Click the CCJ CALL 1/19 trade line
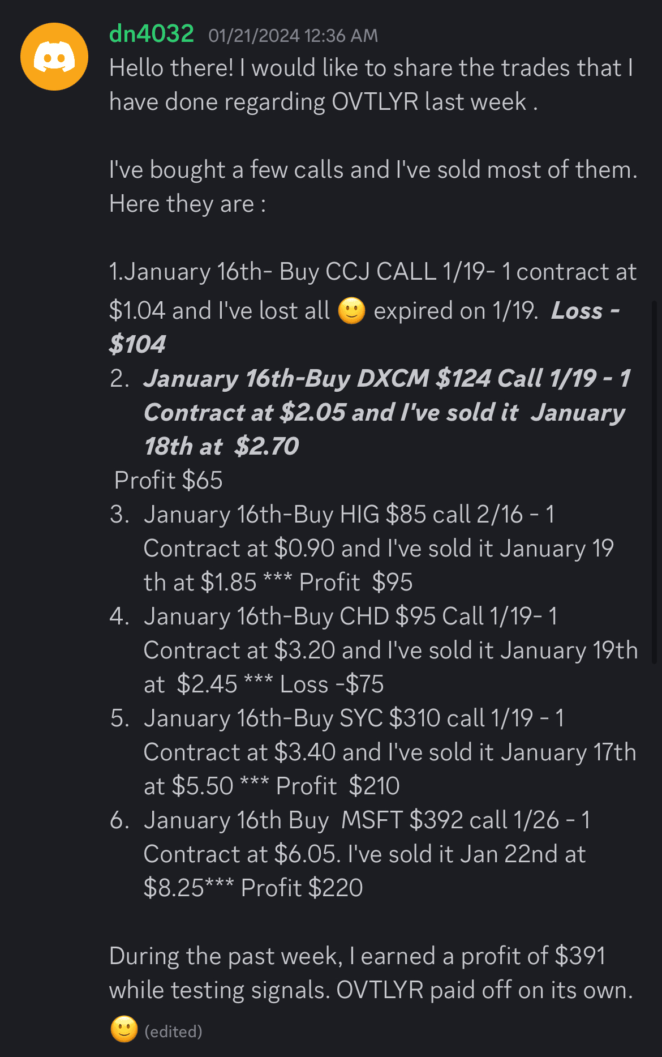The image size is (662, 1057). click(x=372, y=272)
